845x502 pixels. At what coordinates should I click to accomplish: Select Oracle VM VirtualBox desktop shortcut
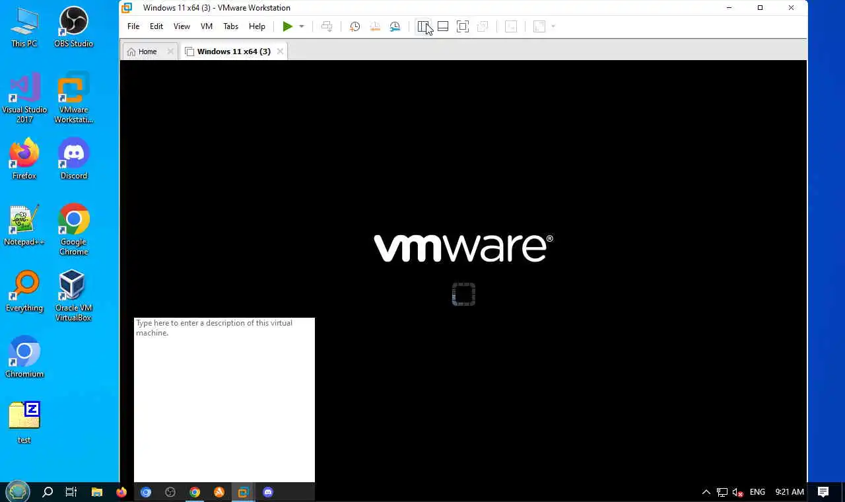pyautogui.click(x=73, y=297)
